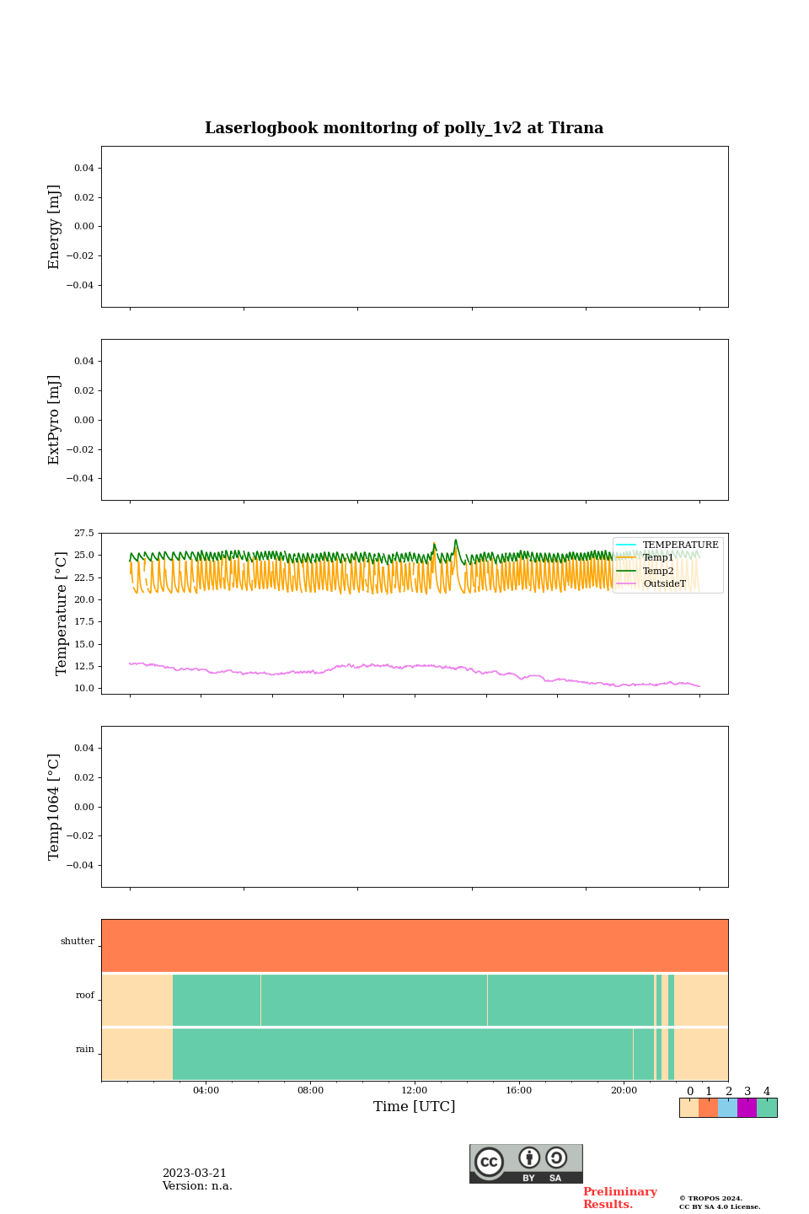Screen dimensions: 809x1214
Task: Click the red Preliminary Results notice
Action: tap(619, 1198)
